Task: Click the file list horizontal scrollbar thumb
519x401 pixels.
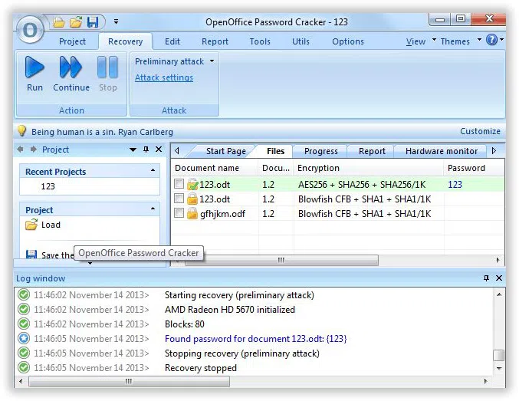Action: [x=281, y=260]
